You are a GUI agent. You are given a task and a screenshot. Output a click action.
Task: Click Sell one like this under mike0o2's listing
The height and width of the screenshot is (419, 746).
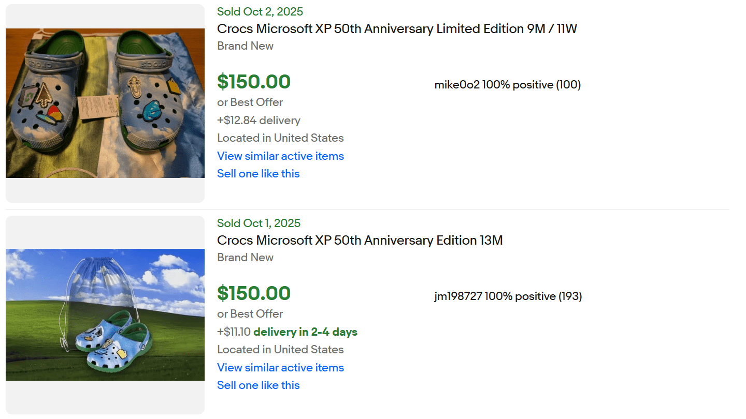[x=258, y=174]
